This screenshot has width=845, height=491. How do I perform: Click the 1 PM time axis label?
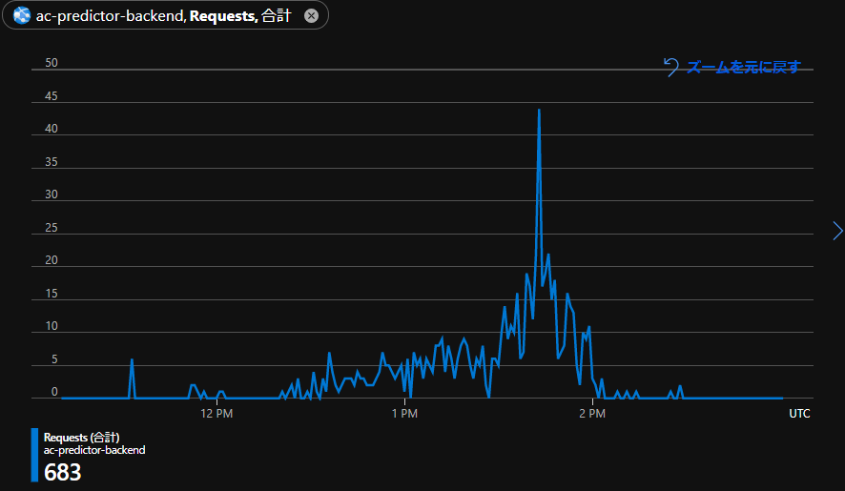point(404,414)
